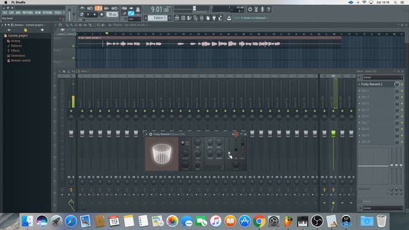
Task: Click the plug icon in toolbar
Action: (x=214, y=18)
